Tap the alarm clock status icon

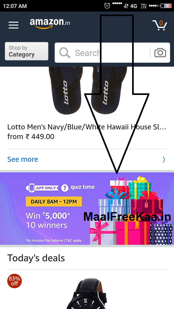[107, 6]
